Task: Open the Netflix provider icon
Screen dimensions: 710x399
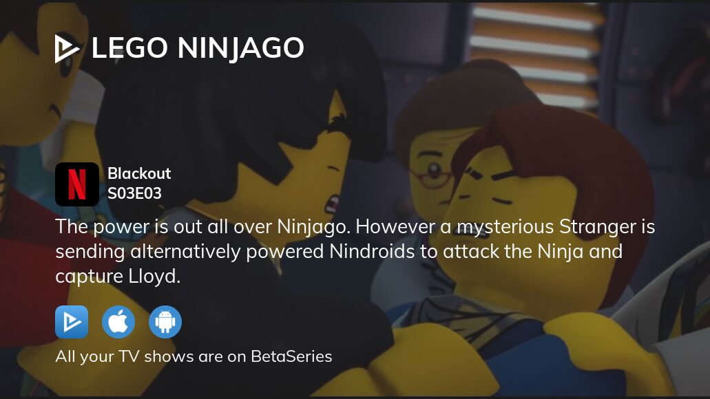Action: tap(77, 184)
